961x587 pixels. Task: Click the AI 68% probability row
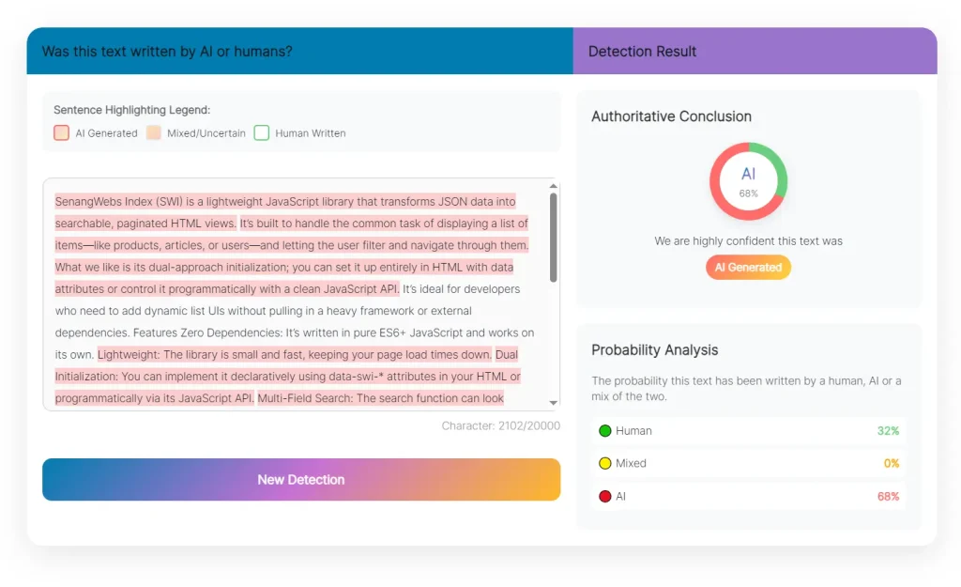[x=748, y=496]
